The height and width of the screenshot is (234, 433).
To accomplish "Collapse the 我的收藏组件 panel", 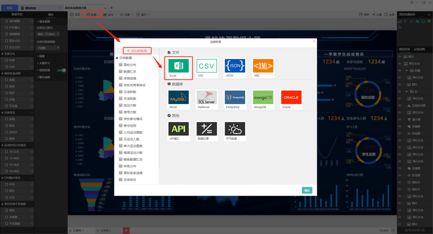I will tap(429, 15).
